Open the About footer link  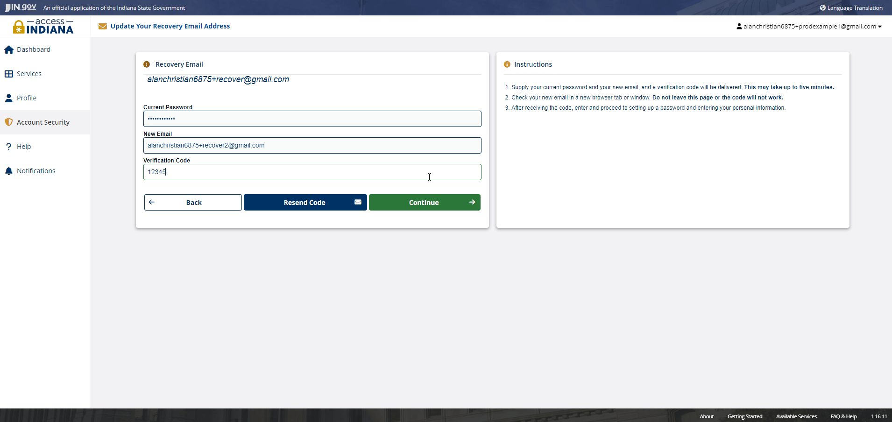[x=706, y=416]
